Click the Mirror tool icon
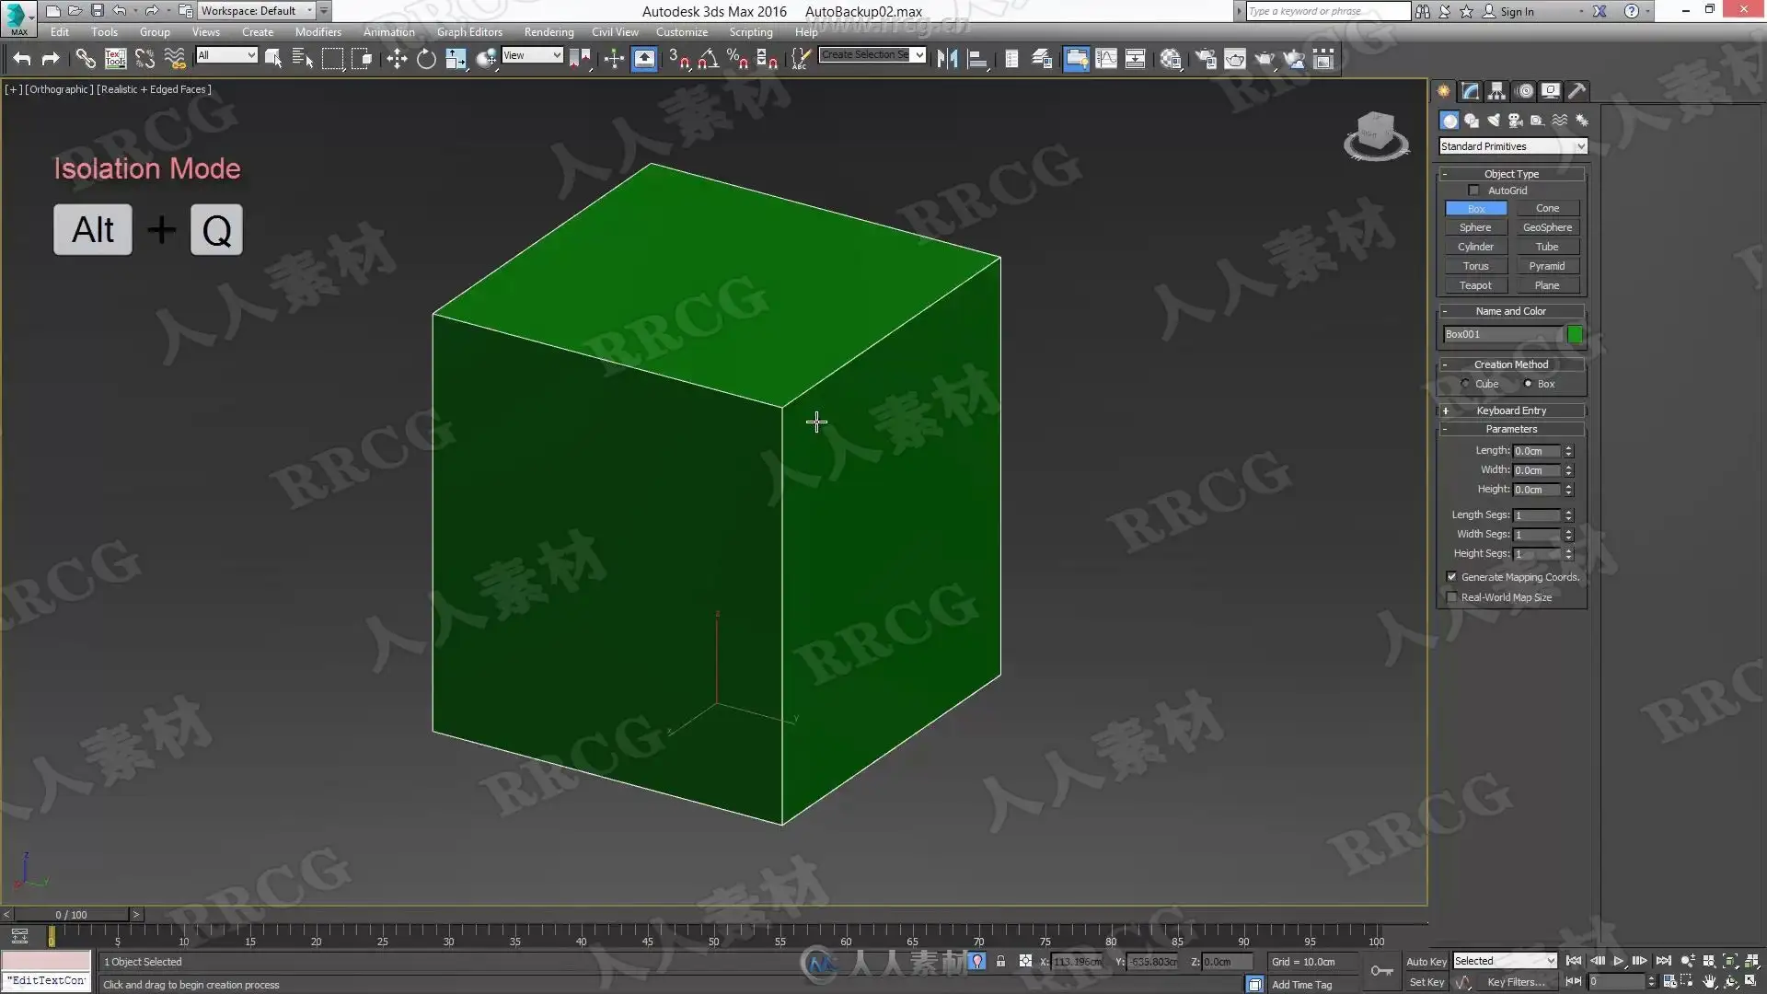 947,59
